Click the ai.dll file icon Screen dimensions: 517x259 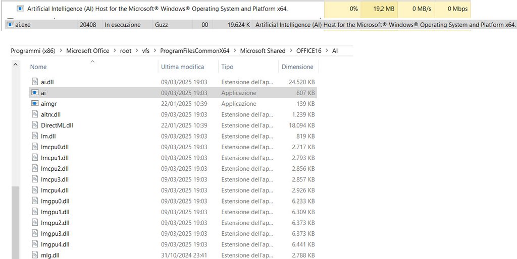pyautogui.click(x=35, y=82)
